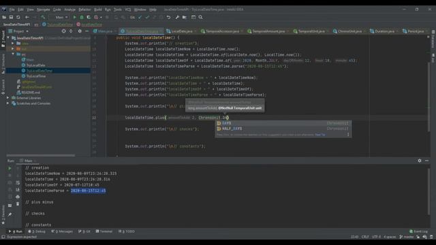Switch to ChronoUnit.java editor tab

click(x=349, y=31)
